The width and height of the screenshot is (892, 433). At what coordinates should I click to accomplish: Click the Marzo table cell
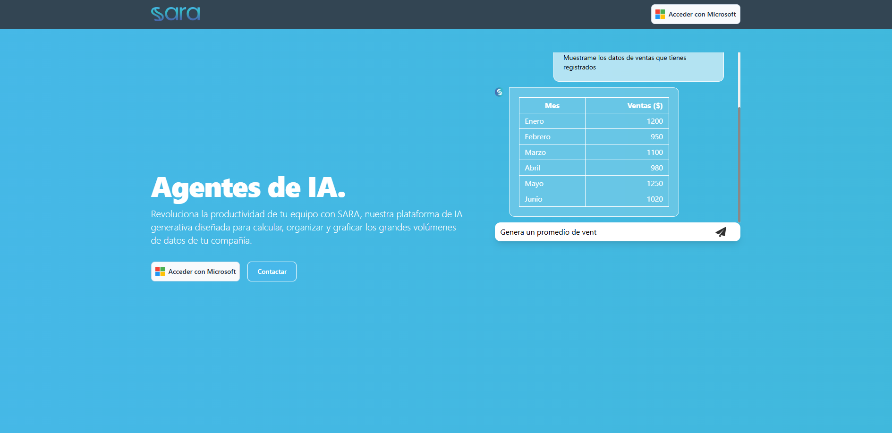coord(552,153)
